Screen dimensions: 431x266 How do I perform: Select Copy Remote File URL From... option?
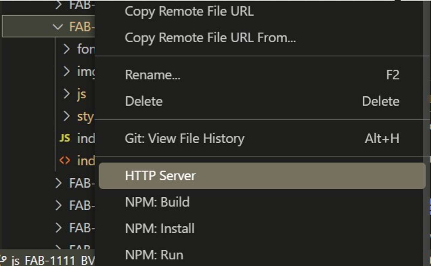click(x=210, y=38)
